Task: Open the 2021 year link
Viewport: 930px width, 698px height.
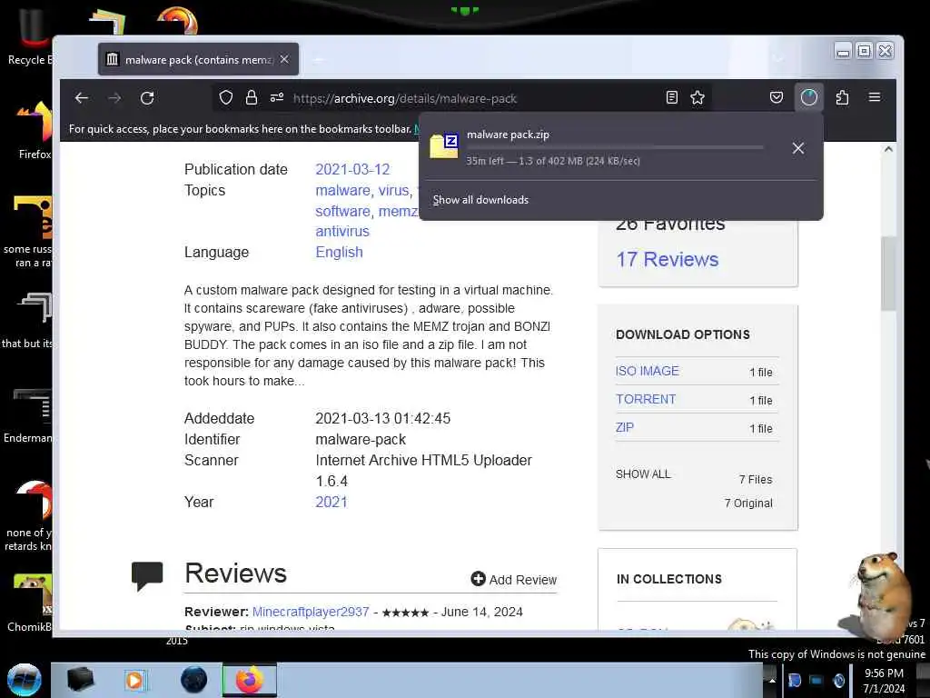Action: click(x=331, y=502)
